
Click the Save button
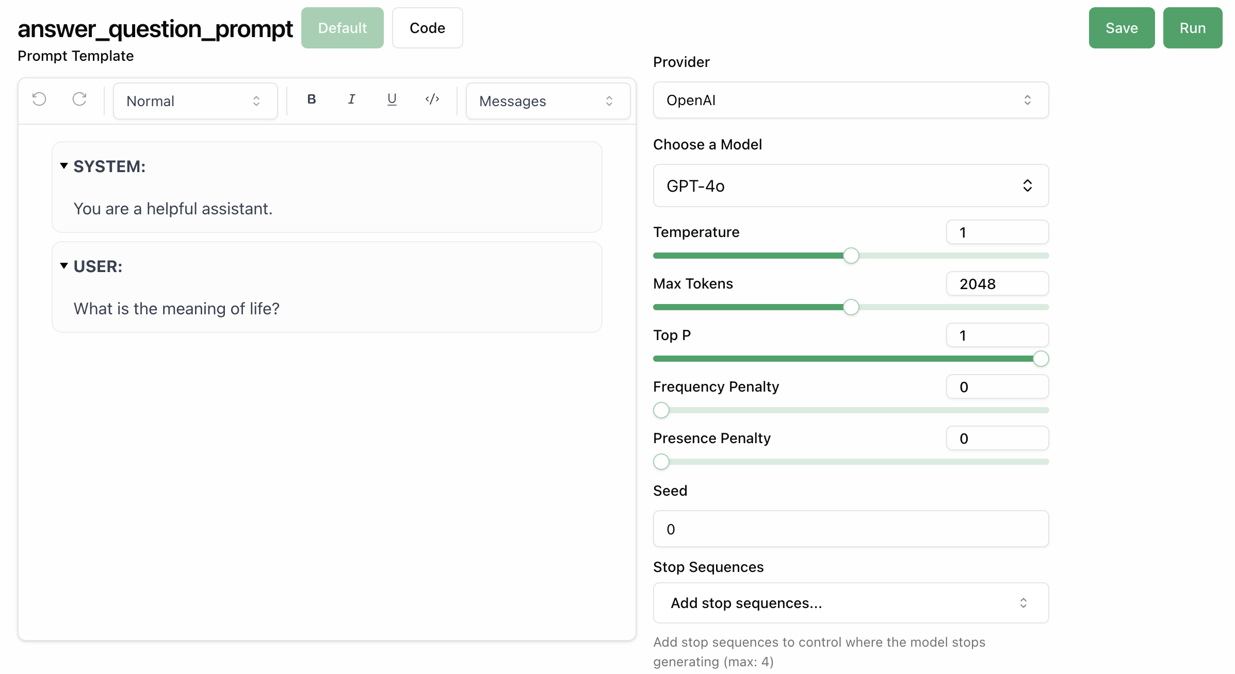click(1122, 28)
